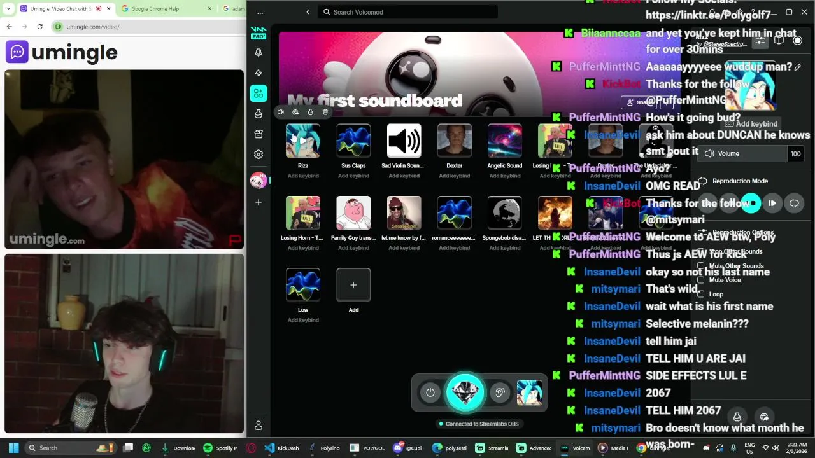
Task: Click the Voicemod PRO logo
Action: pos(258,32)
